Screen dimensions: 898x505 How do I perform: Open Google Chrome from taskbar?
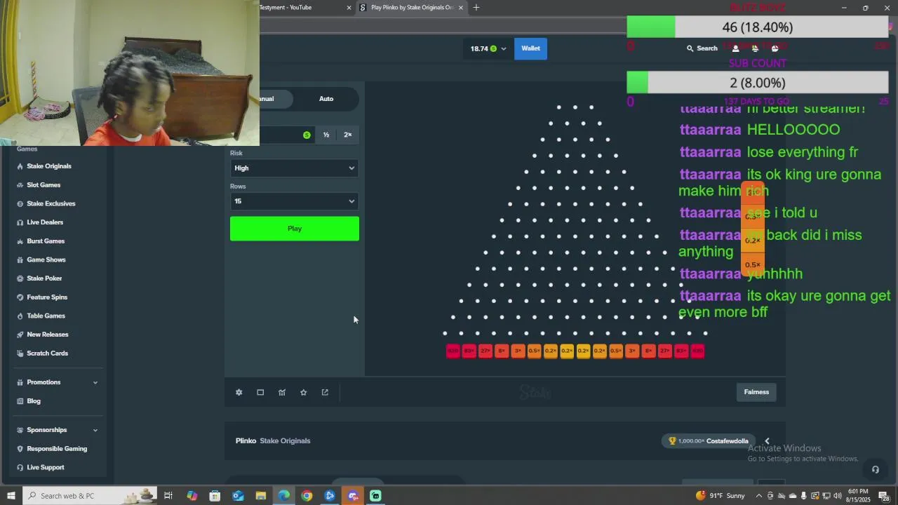[307, 496]
